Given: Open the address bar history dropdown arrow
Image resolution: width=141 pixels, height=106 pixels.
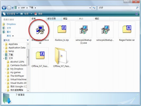Looking at the screenshot, I should [x=90, y=8].
